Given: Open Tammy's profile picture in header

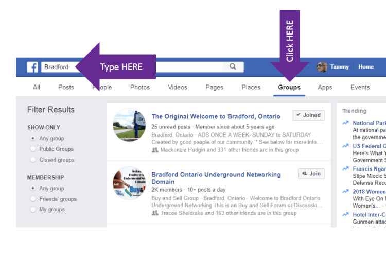Looking at the screenshot, I should point(322,67).
